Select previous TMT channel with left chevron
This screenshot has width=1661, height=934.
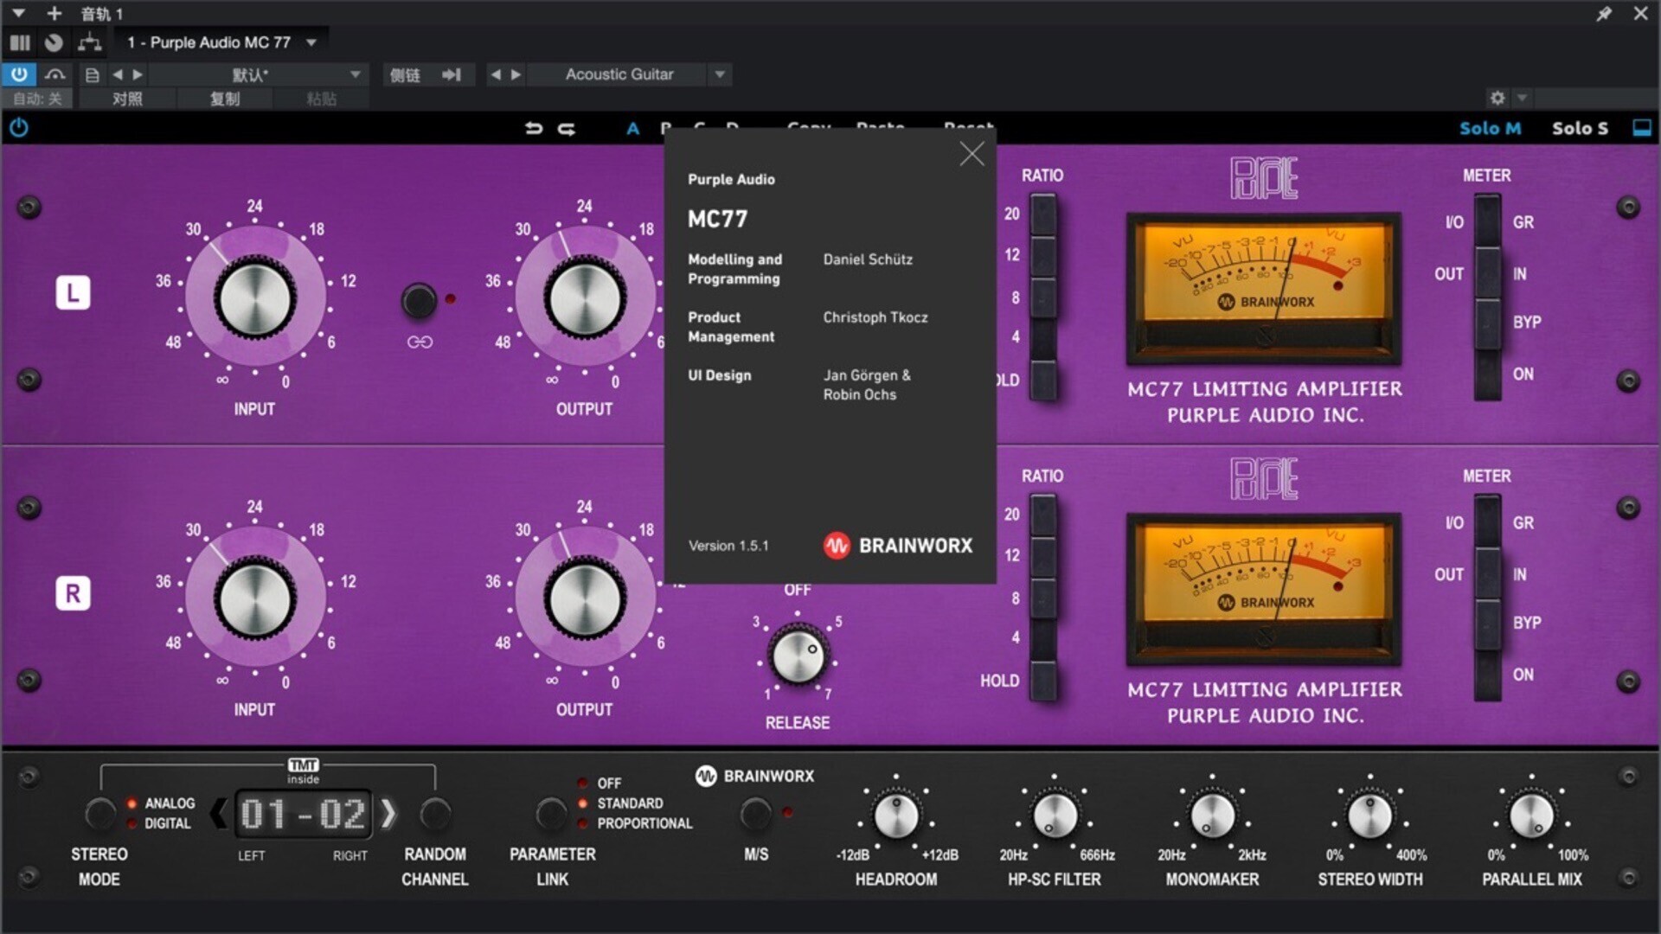pos(219,814)
